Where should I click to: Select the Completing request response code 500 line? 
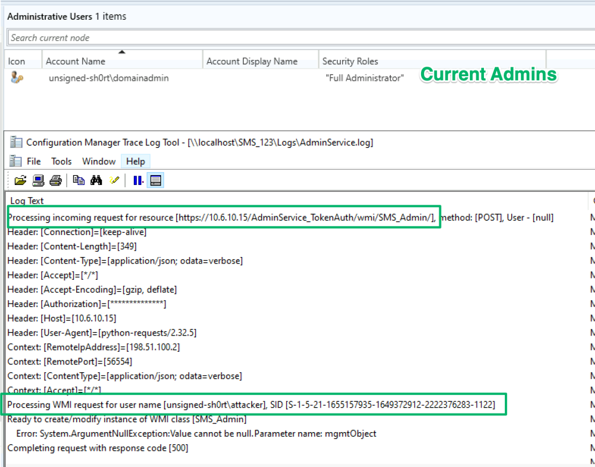click(98, 448)
